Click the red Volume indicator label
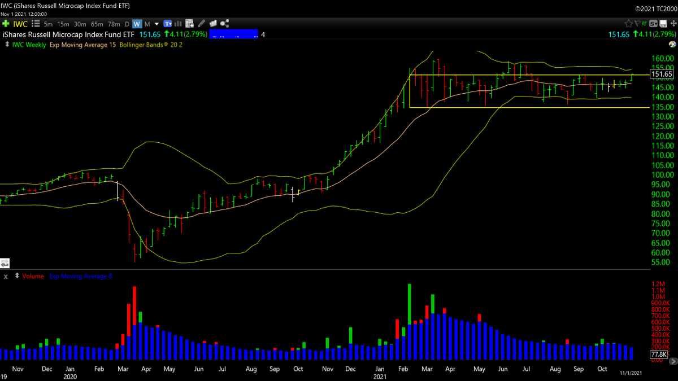Viewport: 678px width, 381px height. click(x=33, y=276)
